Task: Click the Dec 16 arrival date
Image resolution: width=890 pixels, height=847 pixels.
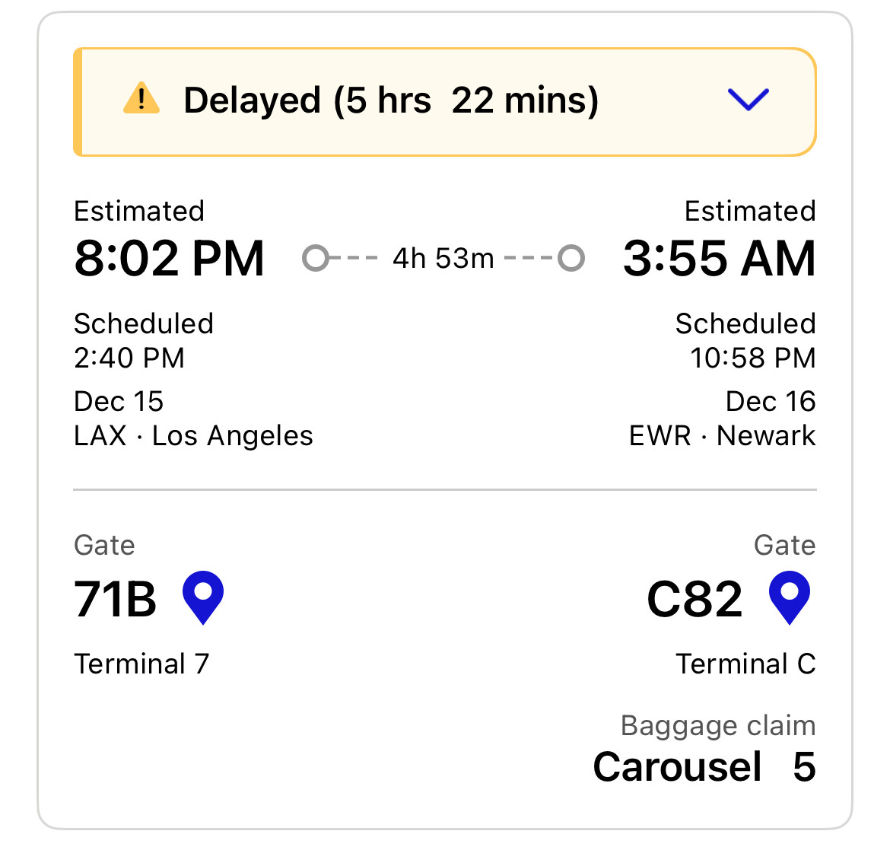Action: 770,401
